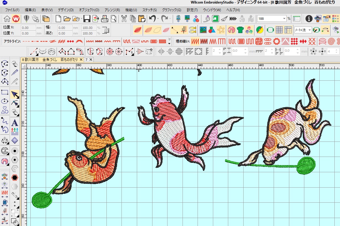Toggle the aspect ratio lock icon
340x226 pixels.
pos(106,30)
